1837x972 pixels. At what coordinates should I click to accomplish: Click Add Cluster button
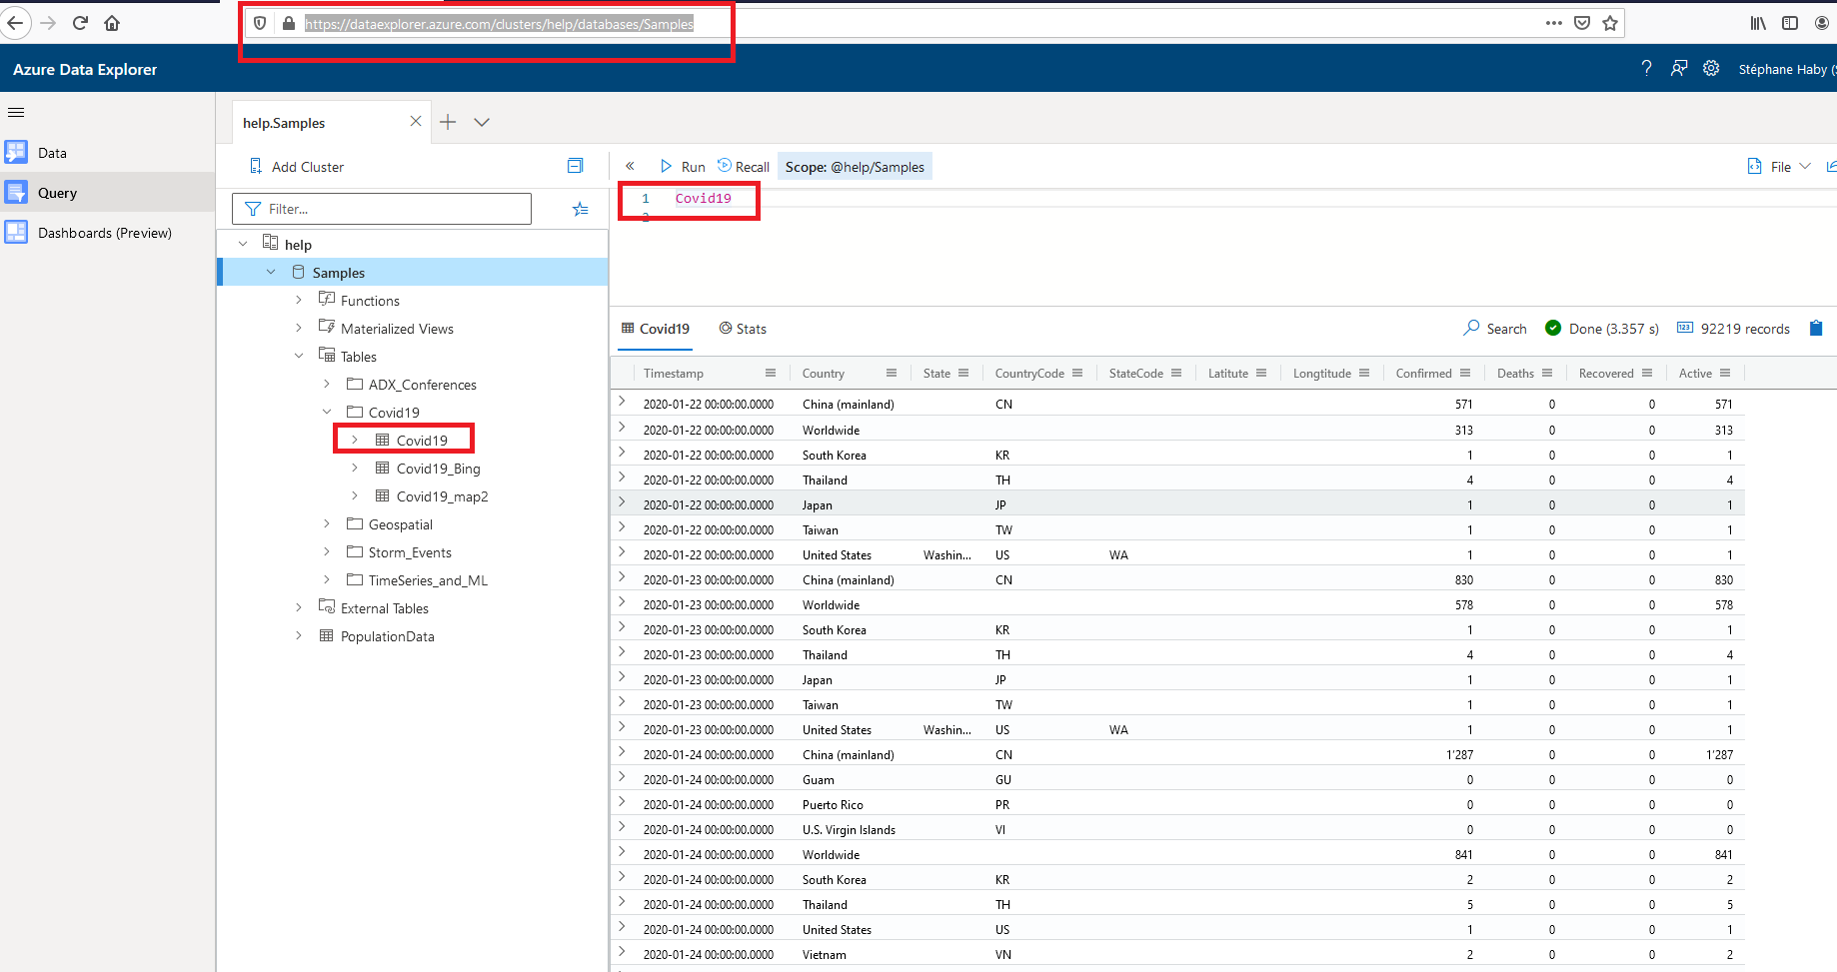click(296, 167)
